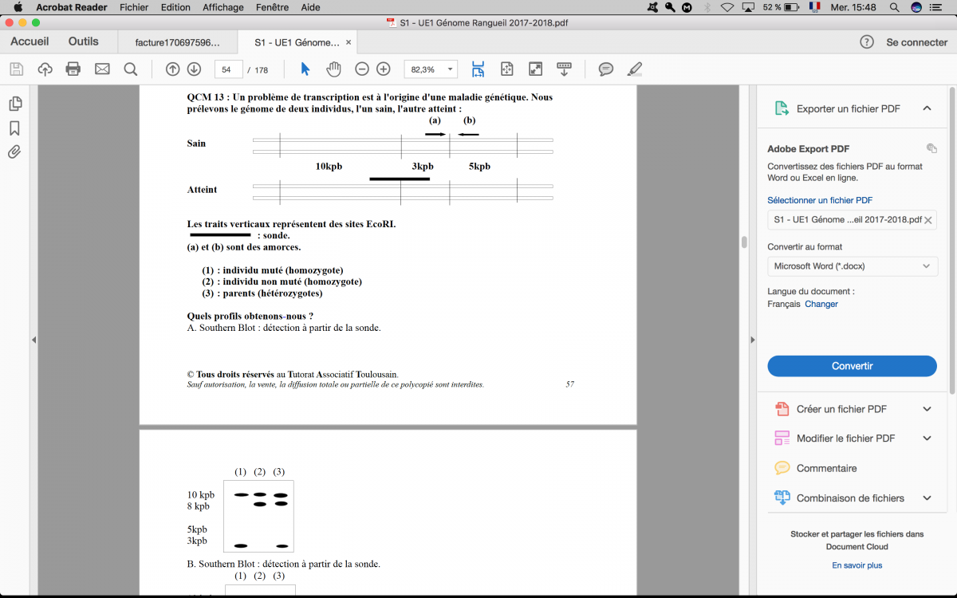Collapse Exporter un fichier PDF section
957x598 pixels.
tap(927, 108)
